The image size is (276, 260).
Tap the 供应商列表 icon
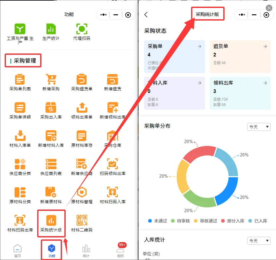51,164
